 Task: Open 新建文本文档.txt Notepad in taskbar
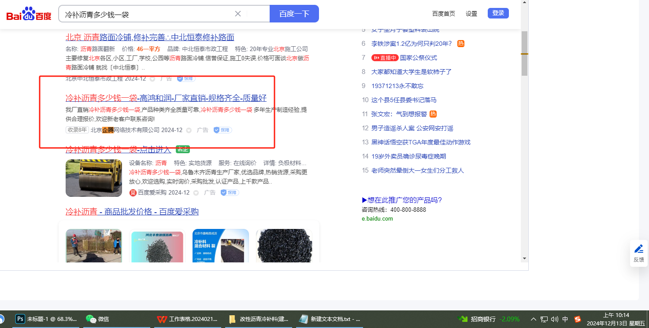330,319
